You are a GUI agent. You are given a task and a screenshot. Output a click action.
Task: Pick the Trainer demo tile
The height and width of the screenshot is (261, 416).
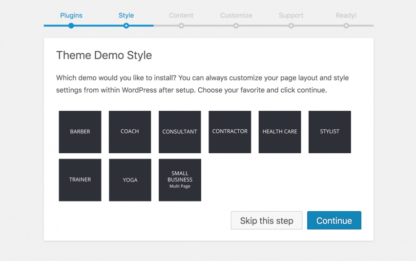[80, 180]
